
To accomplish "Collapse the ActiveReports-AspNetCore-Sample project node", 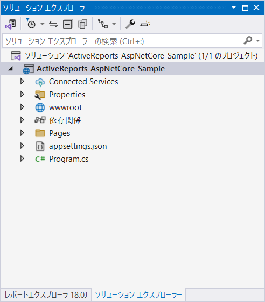I will coord(11,69).
